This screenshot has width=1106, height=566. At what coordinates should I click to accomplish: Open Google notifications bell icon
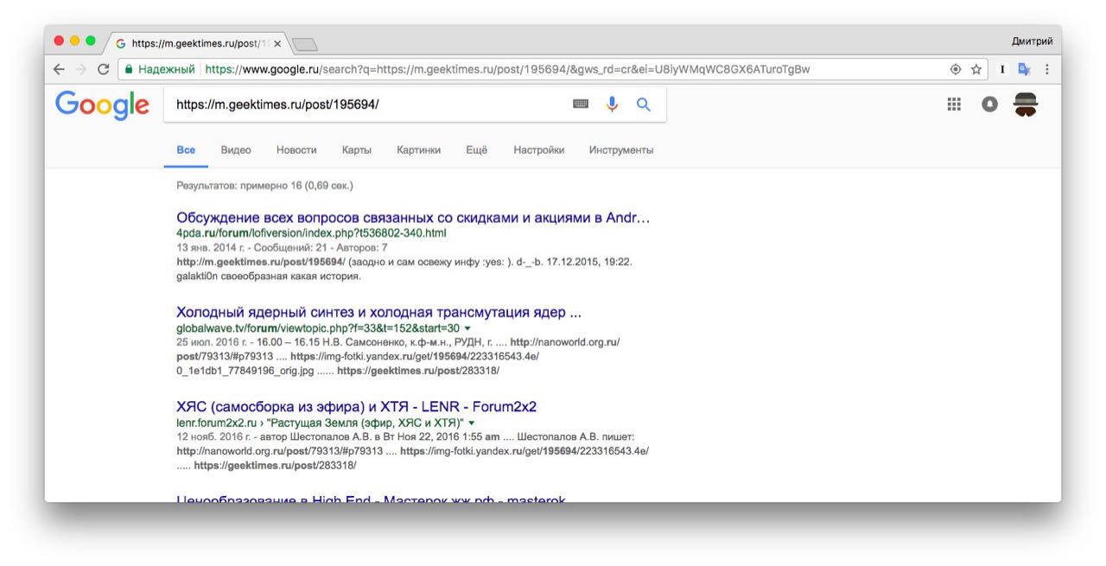(989, 105)
